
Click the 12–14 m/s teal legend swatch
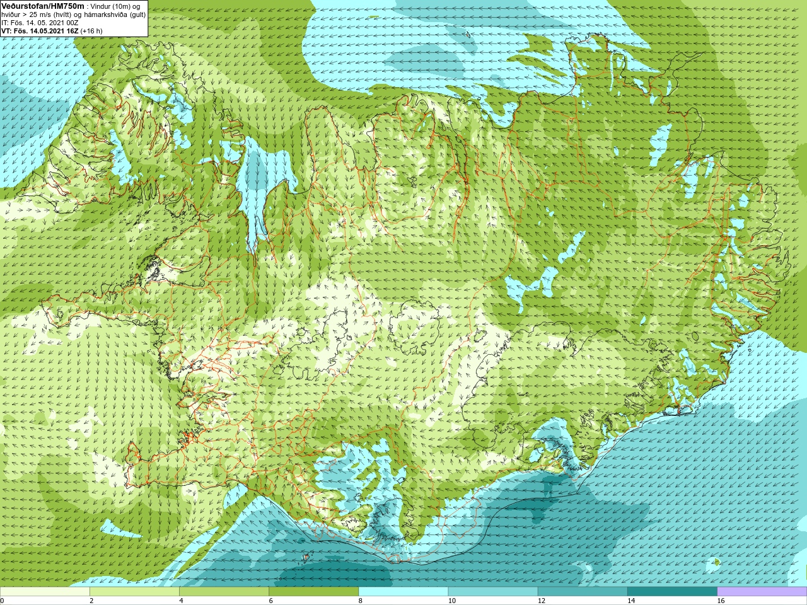coord(583,591)
